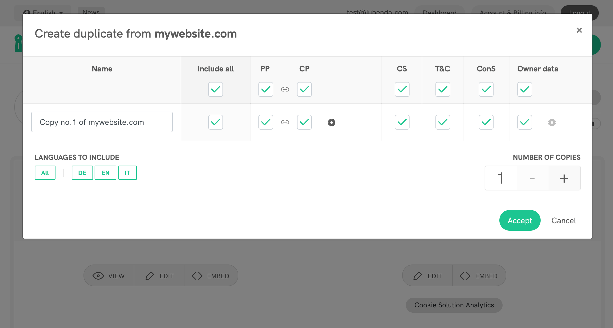Image resolution: width=613 pixels, height=328 pixels.
Task: Select the DE language option
Action: 82,173
